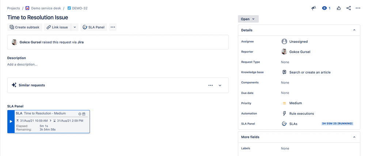The width and height of the screenshot is (365, 156).
Task: Open dropdown arrow beside Link issue
Action: [75, 27]
